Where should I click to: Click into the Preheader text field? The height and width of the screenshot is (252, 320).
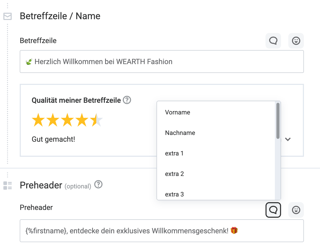click(161, 231)
